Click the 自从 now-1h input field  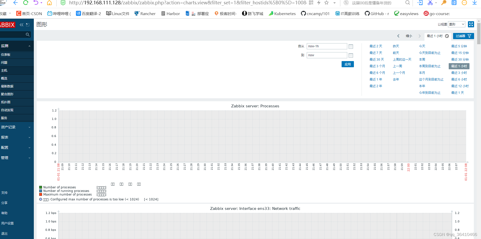(327, 46)
